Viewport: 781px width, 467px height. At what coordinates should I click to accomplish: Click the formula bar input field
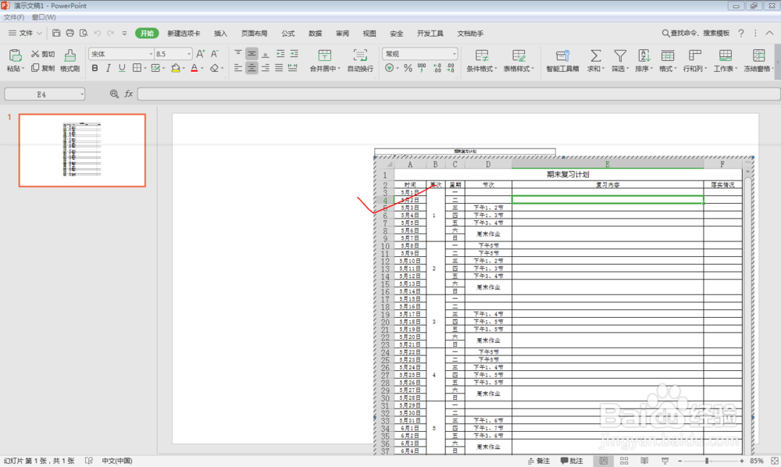click(x=458, y=94)
